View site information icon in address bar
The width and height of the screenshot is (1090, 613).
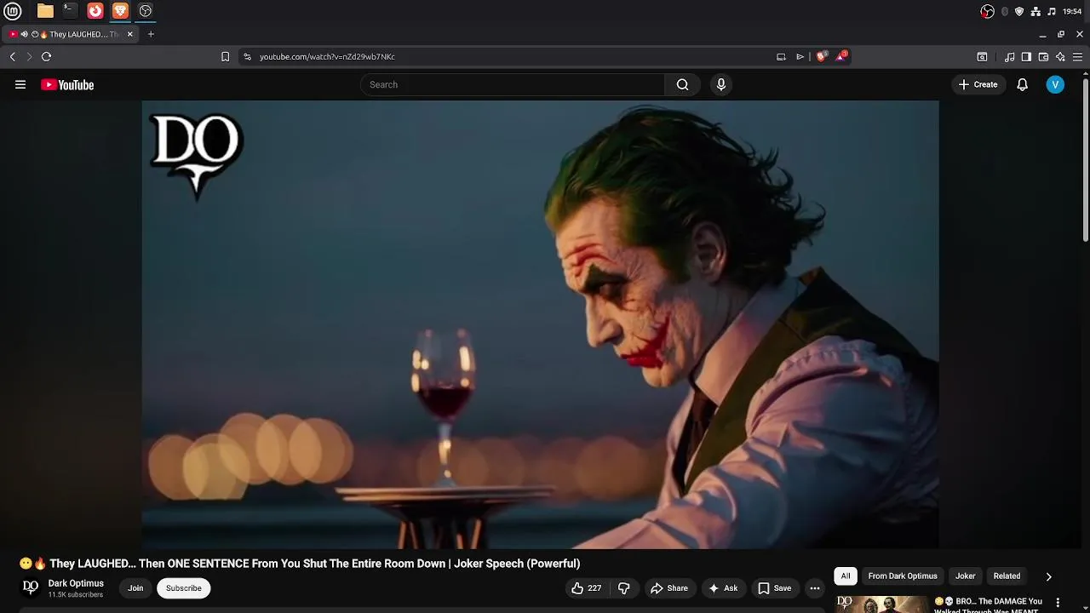[247, 56]
